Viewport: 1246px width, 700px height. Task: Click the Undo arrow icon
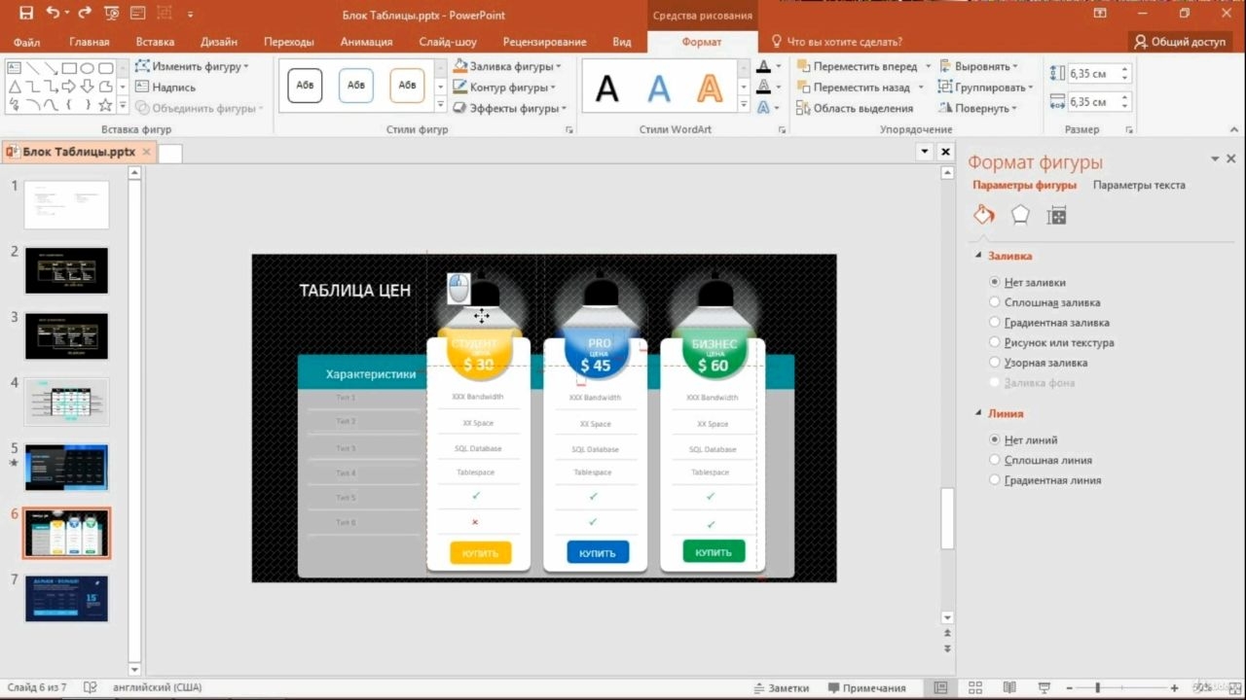[52, 14]
